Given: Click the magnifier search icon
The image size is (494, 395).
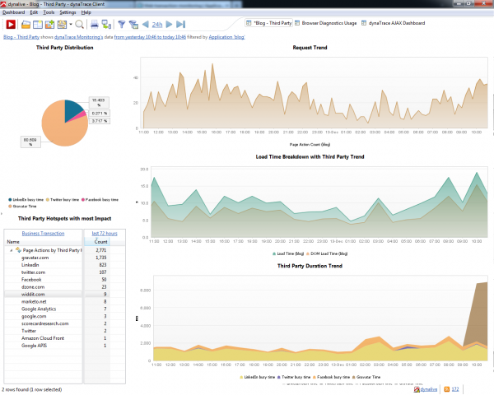Looking at the screenshot, I should (80, 25).
